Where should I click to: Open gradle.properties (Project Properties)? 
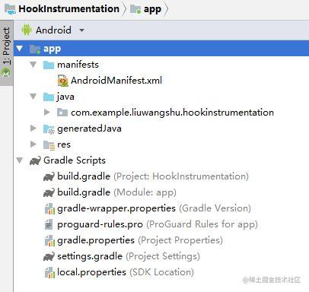[x=140, y=240]
